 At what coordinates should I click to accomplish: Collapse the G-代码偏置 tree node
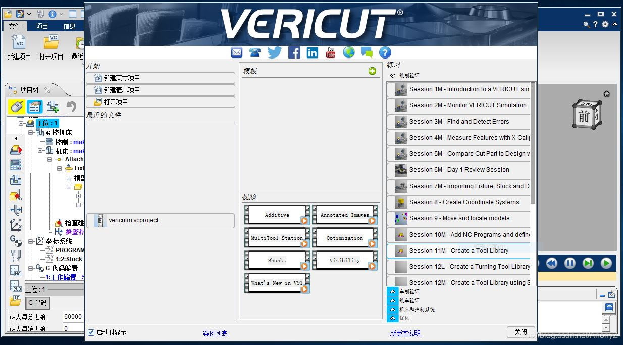[x=30, y=268]
